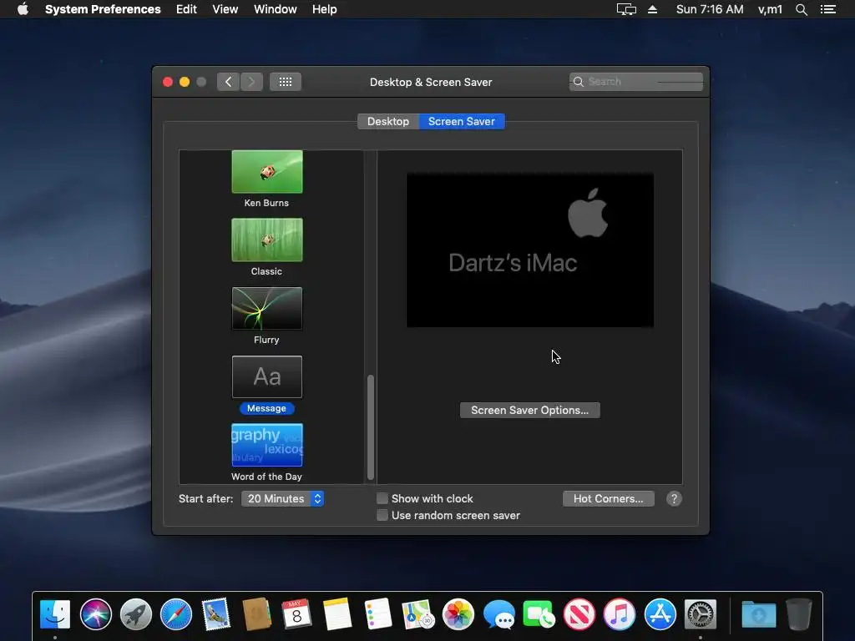
Task: Enable Use random screen saver checkbox
Action: click(382, 515)
